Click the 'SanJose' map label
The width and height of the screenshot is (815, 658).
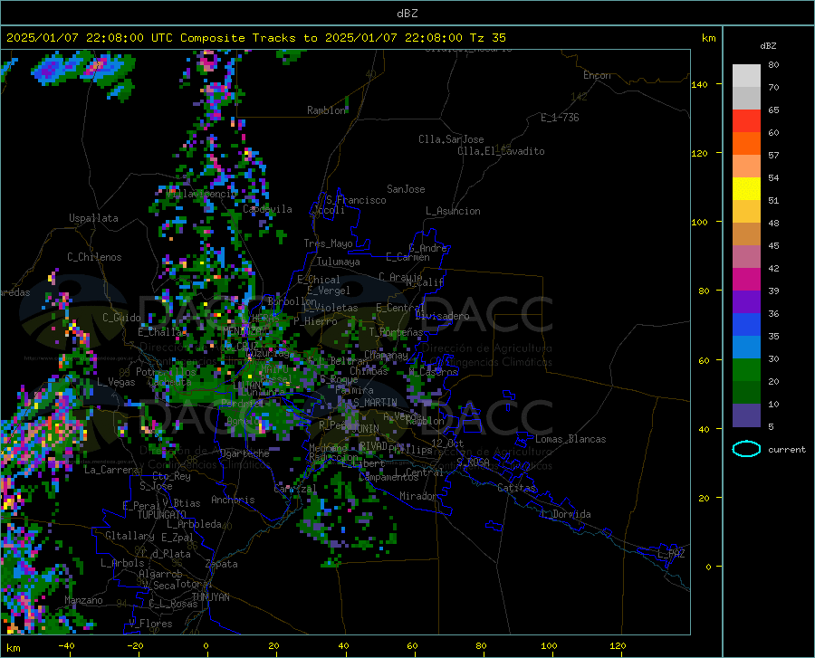(406, 189)
